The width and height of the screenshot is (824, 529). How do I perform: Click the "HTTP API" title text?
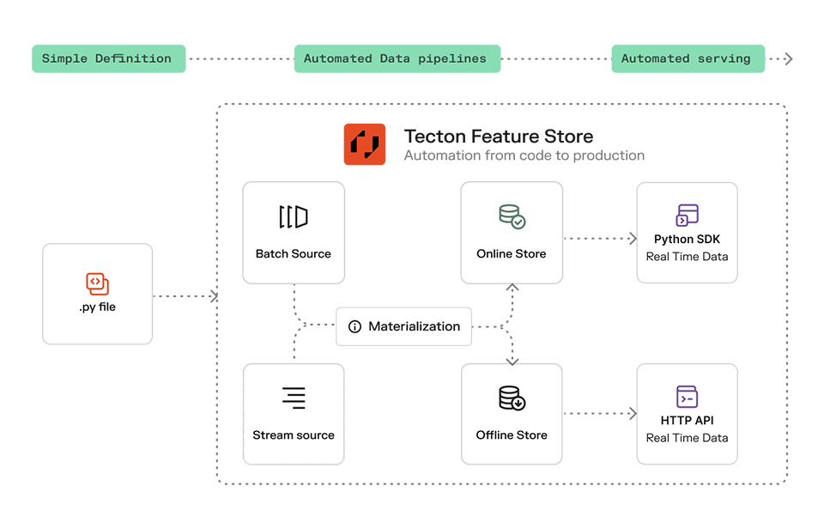coord(687,420)
